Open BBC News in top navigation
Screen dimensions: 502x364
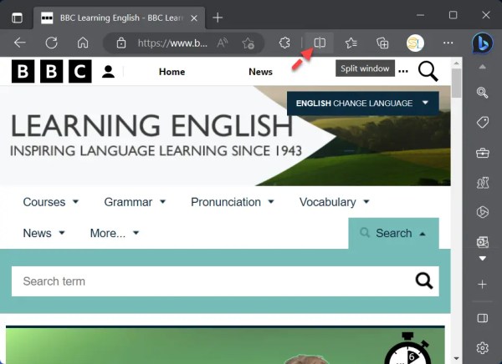click(260, 72)
